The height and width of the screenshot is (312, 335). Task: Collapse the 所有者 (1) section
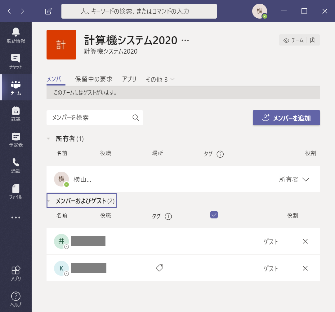48,139
